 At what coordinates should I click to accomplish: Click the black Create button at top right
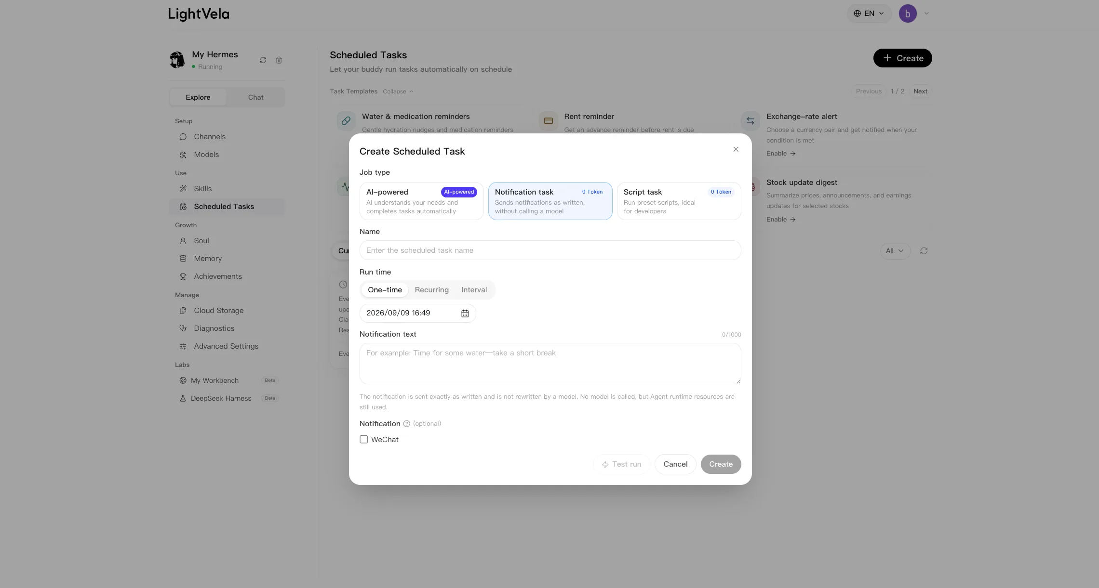[x=902, y=58]
